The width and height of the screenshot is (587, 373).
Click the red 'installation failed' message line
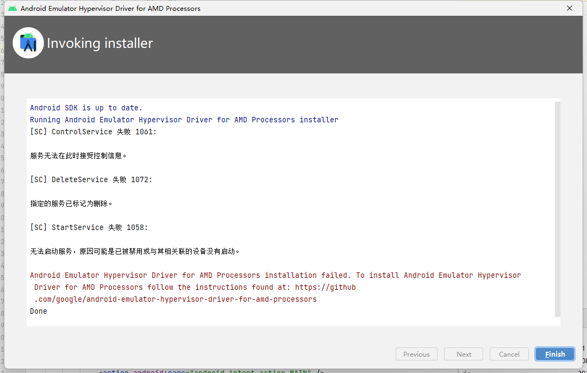point(275,275)
